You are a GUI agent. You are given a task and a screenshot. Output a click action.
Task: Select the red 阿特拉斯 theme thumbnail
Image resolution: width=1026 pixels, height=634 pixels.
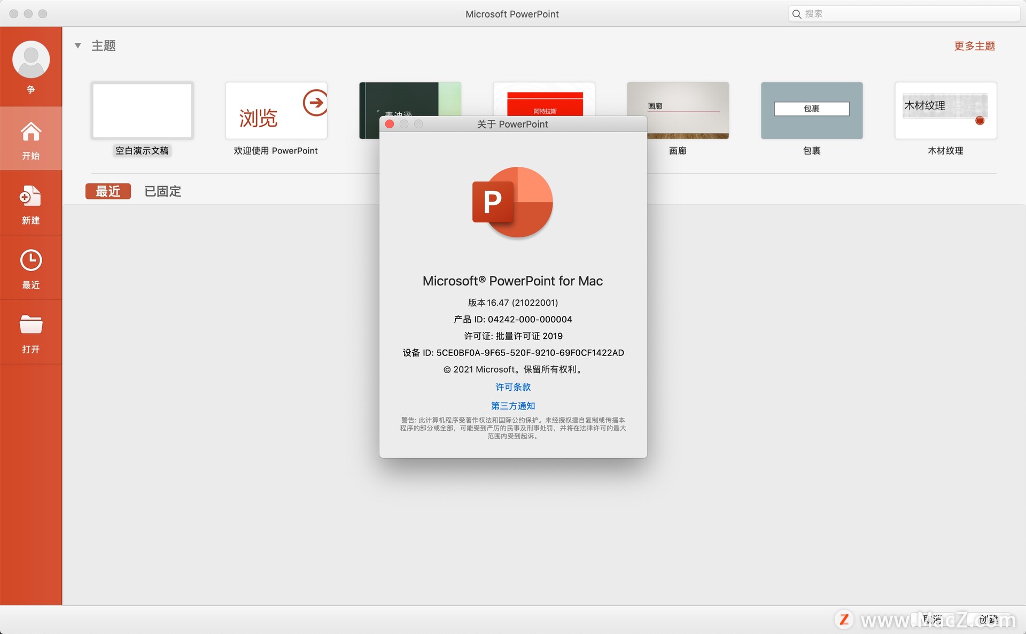coord(544,99)
